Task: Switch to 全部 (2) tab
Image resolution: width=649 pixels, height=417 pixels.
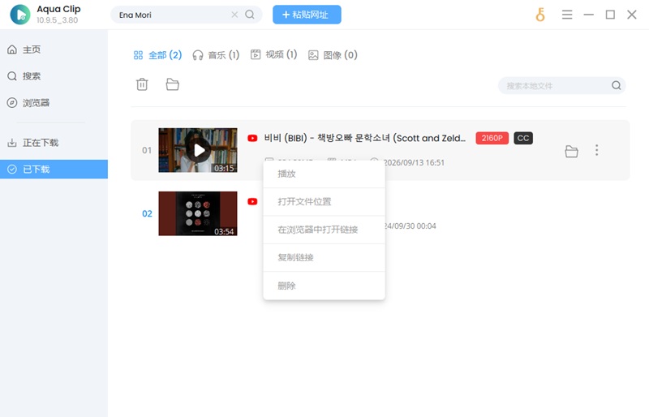Action: pos(157,55)
